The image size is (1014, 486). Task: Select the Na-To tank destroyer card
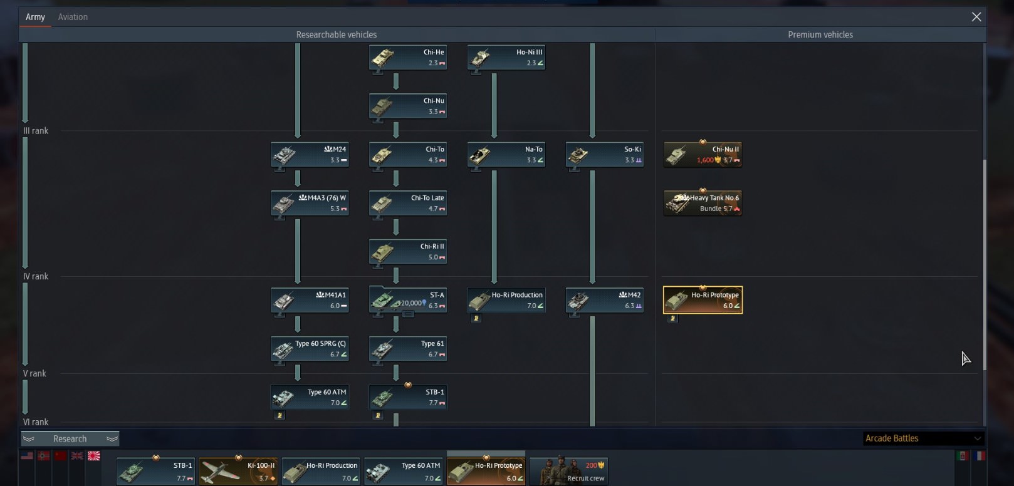coord(506,155)
